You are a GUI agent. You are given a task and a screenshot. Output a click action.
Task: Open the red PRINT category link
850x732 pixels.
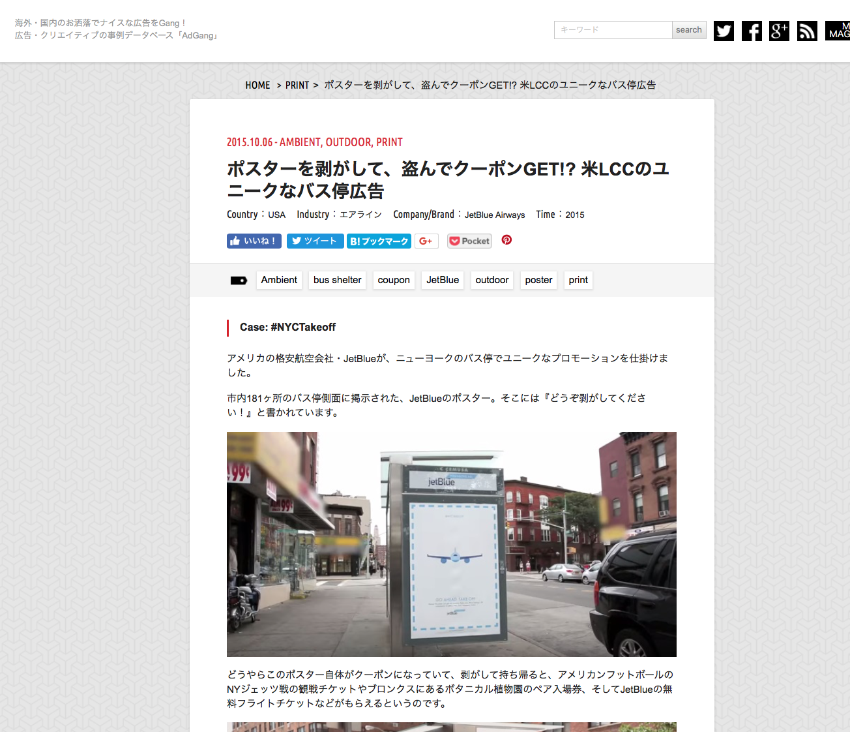(389, 142)
